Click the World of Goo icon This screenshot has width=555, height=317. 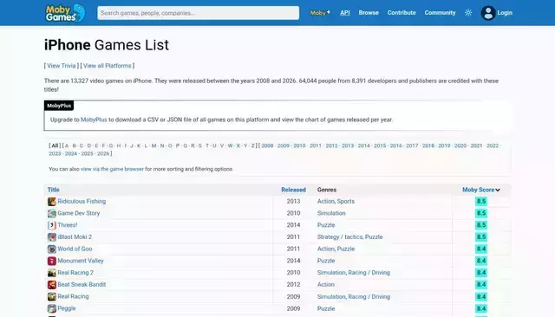click(x=52, y=249)
